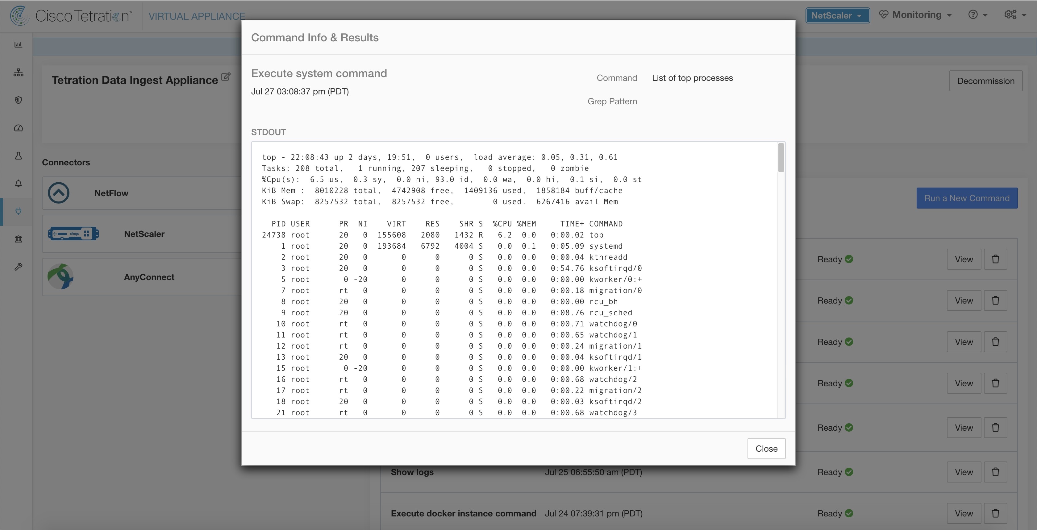The height and width of the screenshot is (530, 1037).
Task: Expand the help question mark dropdown
Action: [977, 14]
